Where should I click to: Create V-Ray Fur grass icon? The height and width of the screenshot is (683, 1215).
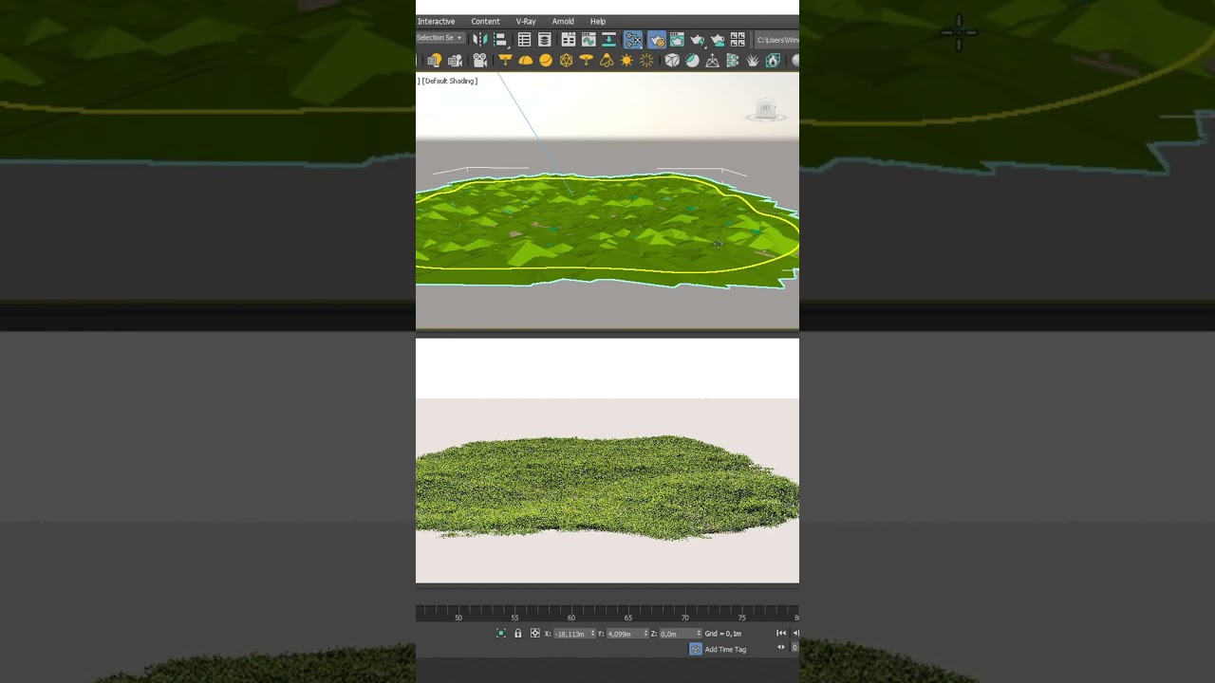click(x=753, y=60)
